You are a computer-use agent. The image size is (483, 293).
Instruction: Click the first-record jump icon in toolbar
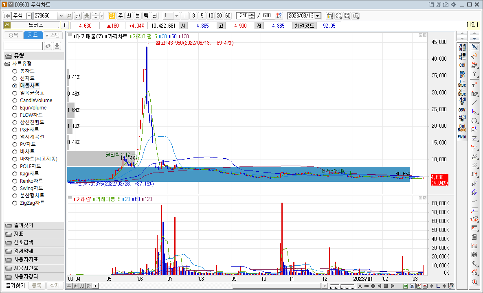pos(7,16)
